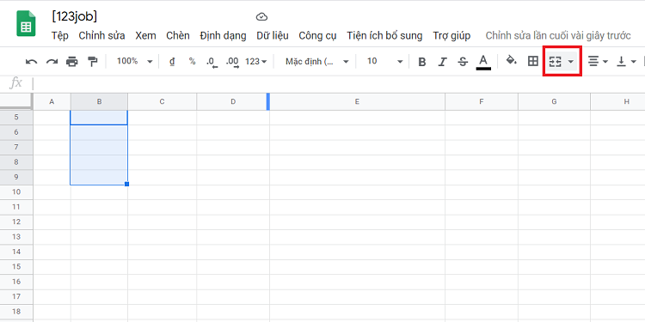Screen dimensions: 645x322
Task: Open the Định dạng menu
Action: (x=223, y=36)
